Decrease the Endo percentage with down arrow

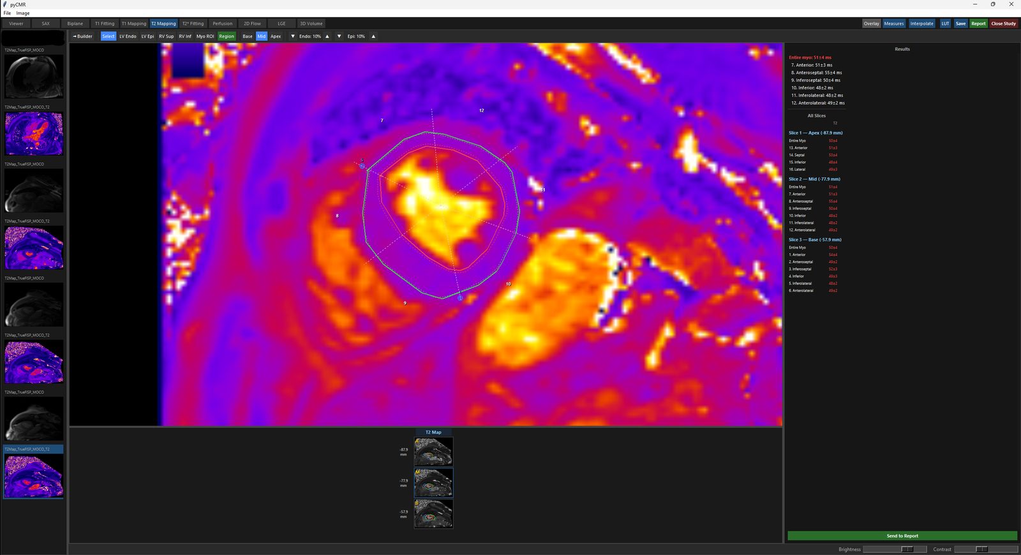point(293,36)
